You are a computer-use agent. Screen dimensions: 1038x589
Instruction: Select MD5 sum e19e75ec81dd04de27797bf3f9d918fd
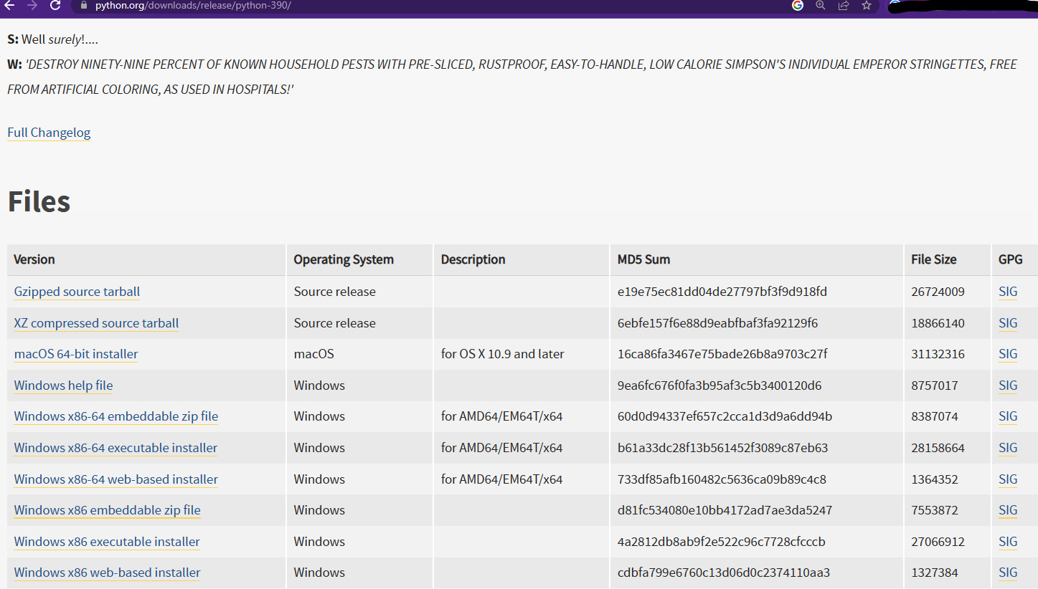(722, 292)
